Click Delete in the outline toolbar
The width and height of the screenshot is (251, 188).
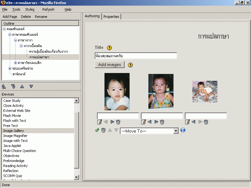click(26, 17)
